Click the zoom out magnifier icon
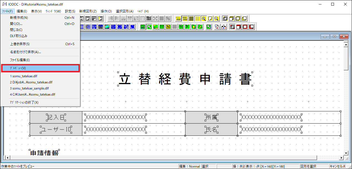The width and height of the screenshot is (352, 169). tap(216, 19)
